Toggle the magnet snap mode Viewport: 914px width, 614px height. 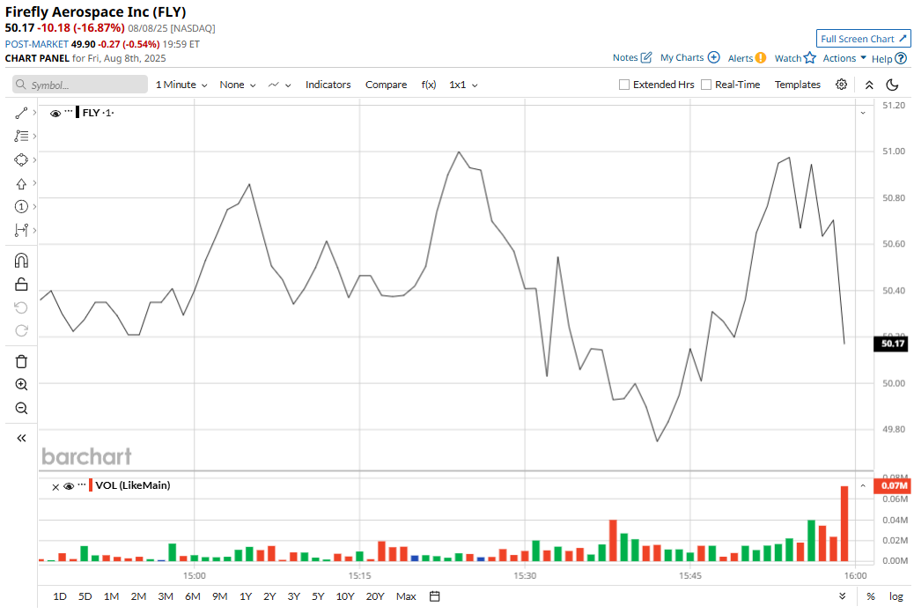21,260
